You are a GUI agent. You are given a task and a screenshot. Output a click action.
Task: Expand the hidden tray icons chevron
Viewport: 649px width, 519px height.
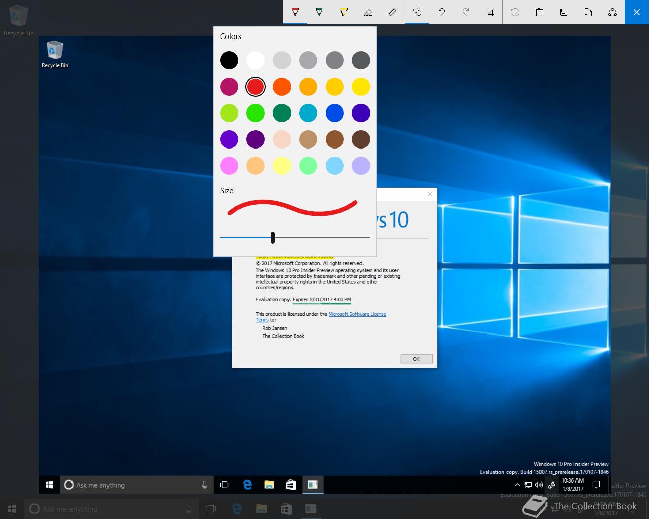pyautogui.click(x=517, y=485)
